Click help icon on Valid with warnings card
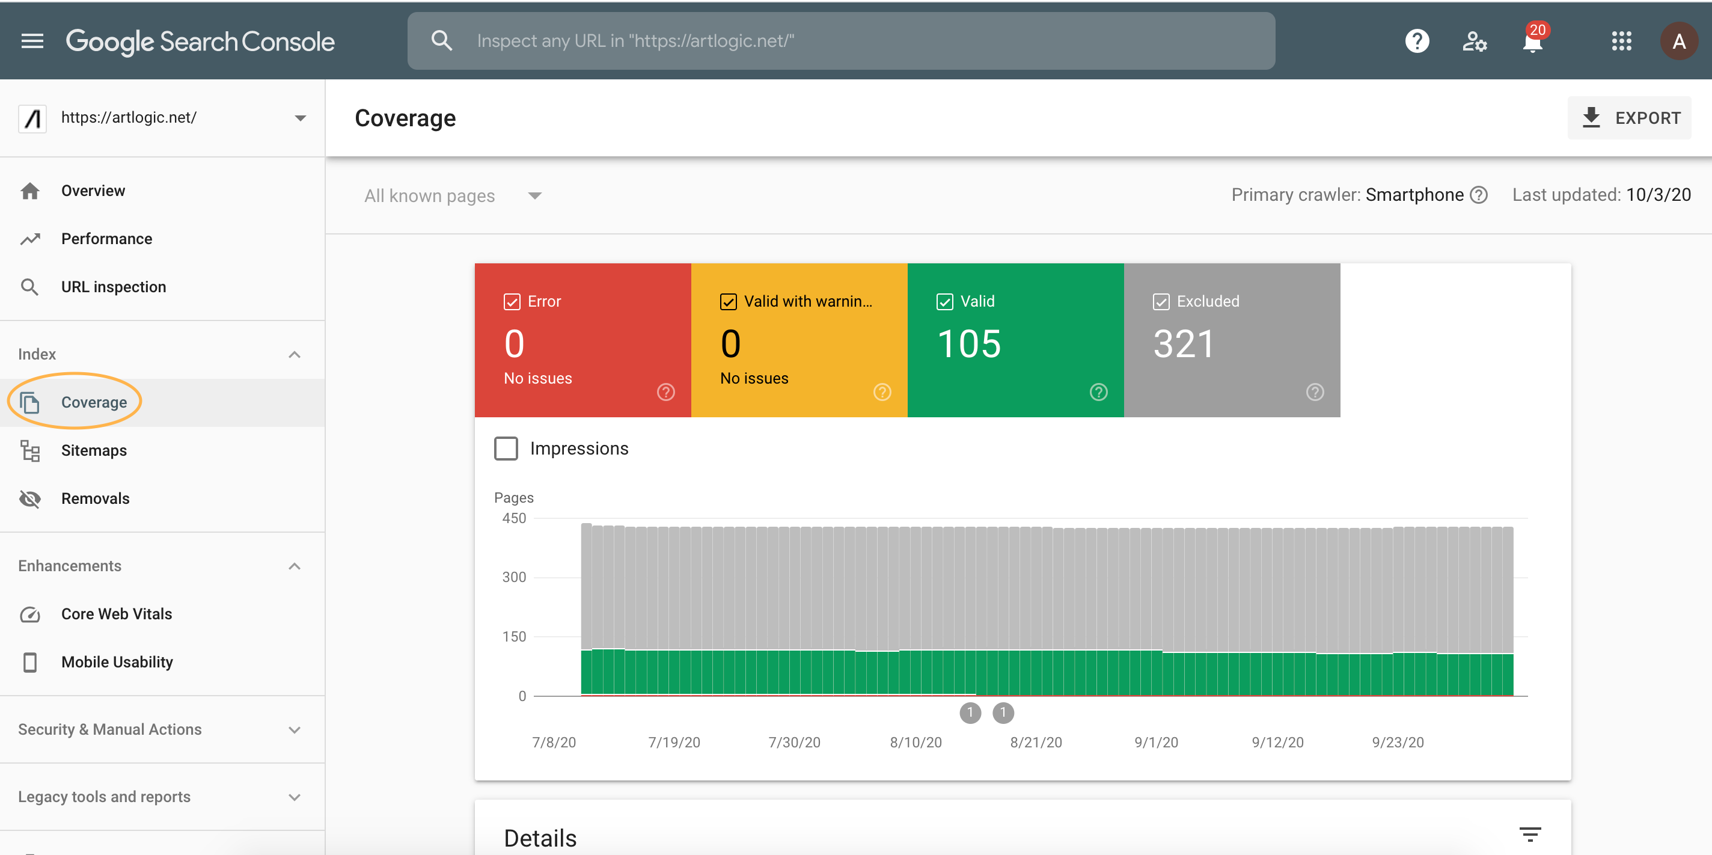This screenshot has width=1712, height=855. 882,392
